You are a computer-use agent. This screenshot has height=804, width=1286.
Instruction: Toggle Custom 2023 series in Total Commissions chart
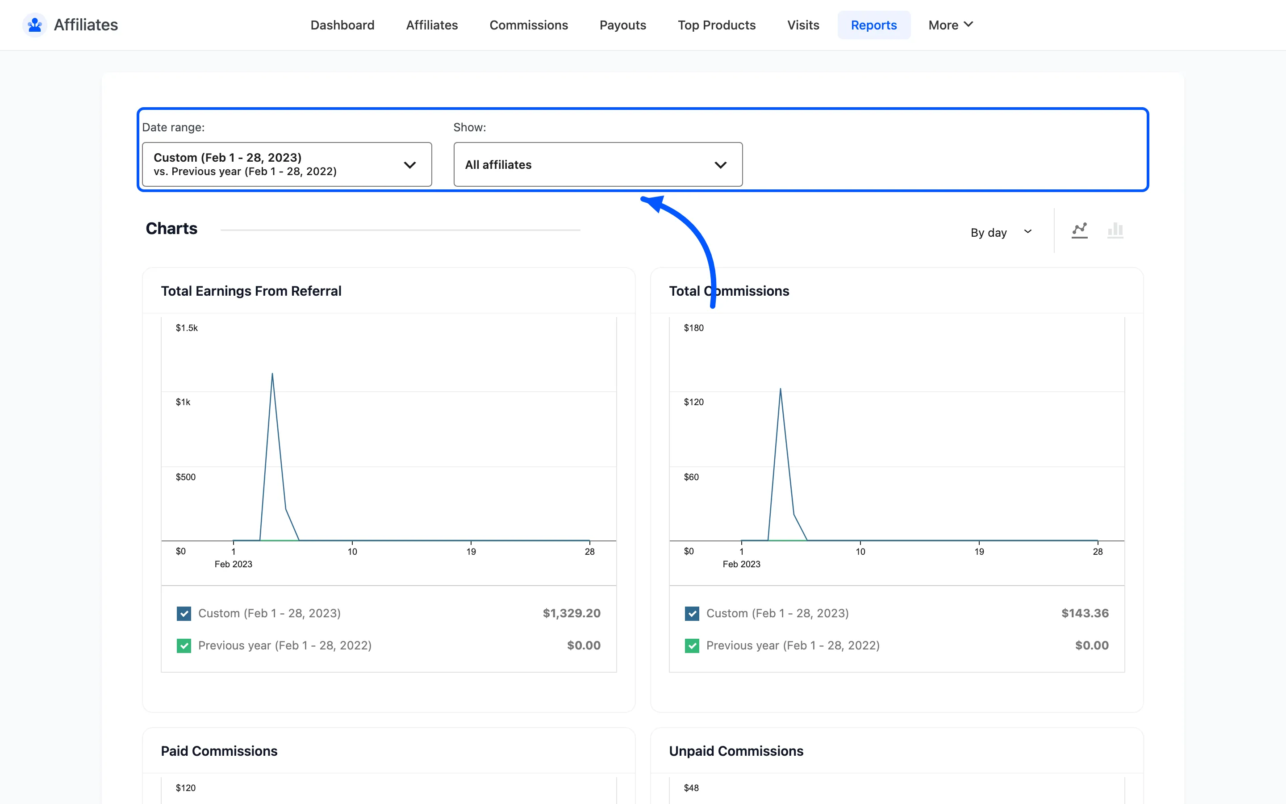click(692, 613)
